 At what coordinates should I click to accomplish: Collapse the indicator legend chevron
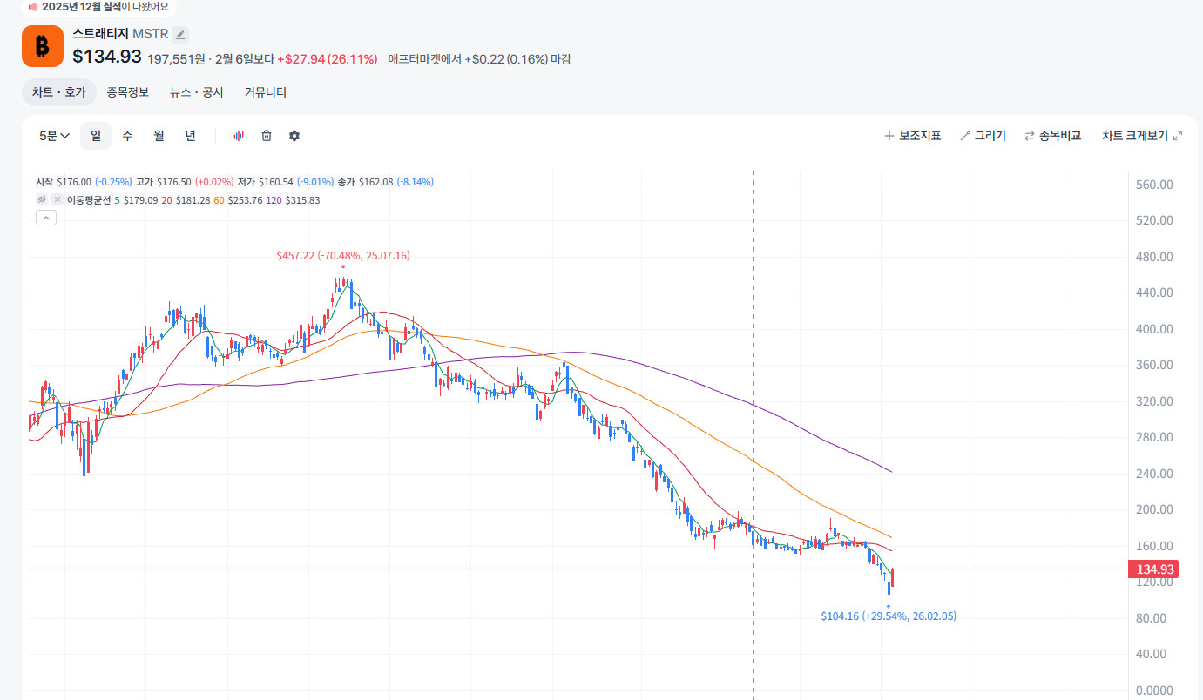point(46,218)
